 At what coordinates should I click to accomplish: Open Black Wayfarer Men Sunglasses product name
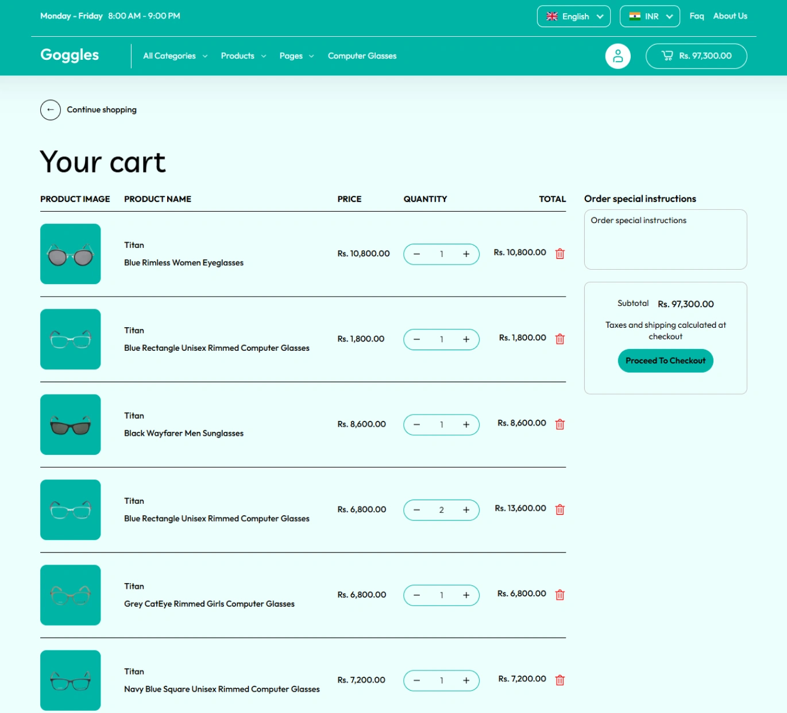click(x=184, y=434)
